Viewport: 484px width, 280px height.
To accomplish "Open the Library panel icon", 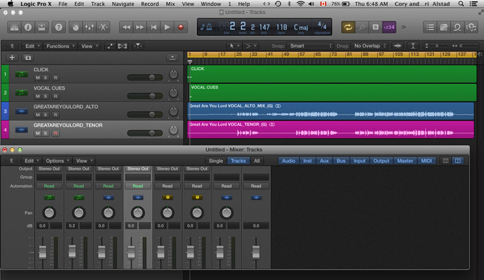I will point(14,27).
